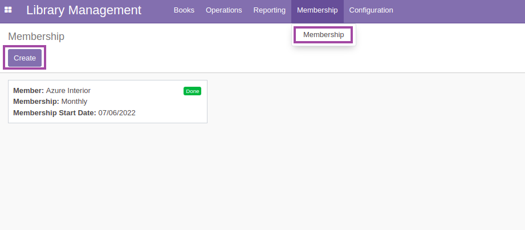The width and height of the screenshot is (525, 230).
Task: Click the Create button
Action: coord(25,58)
